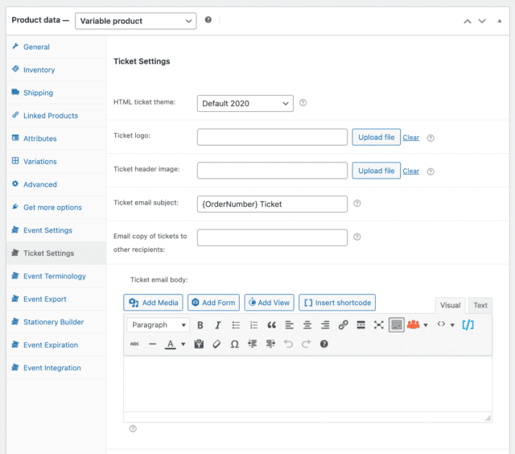Open the editor keyboard shortcuts help icon

click(324, 344)
